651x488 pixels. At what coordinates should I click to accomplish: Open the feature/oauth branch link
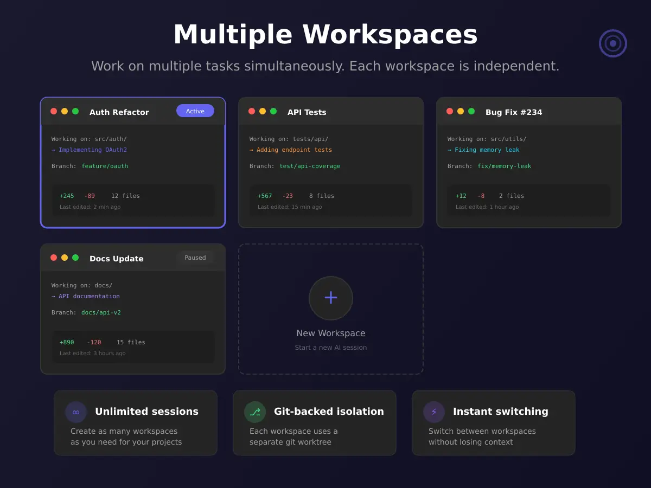click(x=105, y=166)
